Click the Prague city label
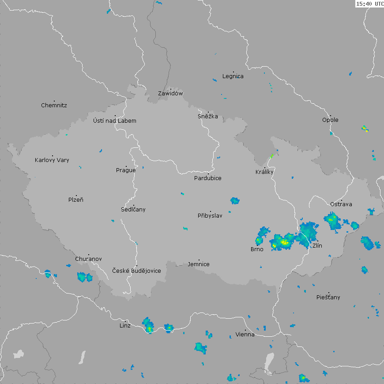Viewport: 384px width, 384px height. (x=126, y=170)
